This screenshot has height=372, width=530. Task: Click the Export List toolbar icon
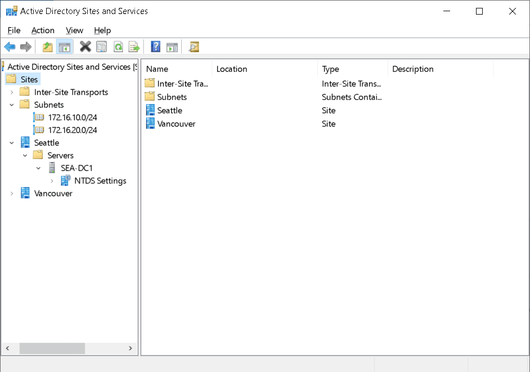(x=134, y=47)
